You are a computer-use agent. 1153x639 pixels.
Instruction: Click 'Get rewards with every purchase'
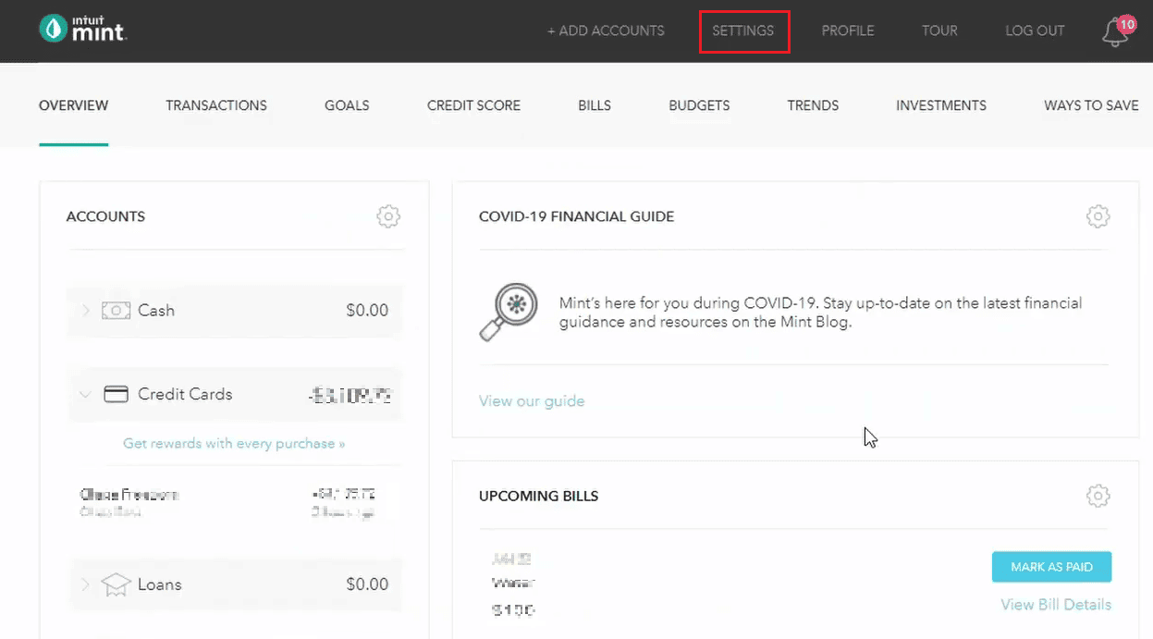pos(234,444)
